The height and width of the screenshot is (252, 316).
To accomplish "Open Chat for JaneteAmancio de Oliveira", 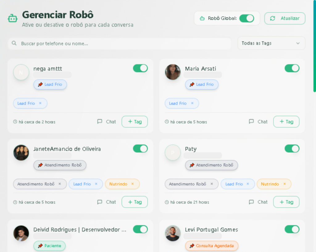I will (107, 202).
